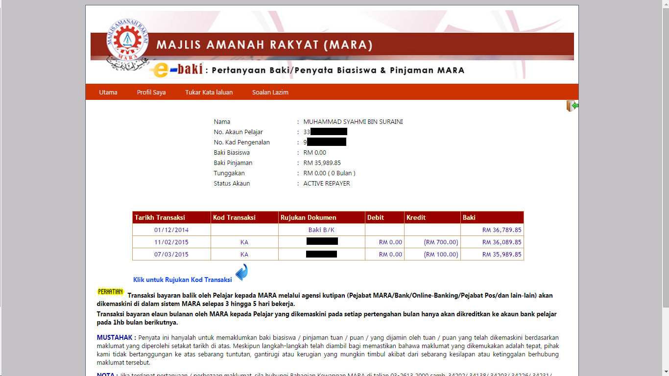Click Baki B/K cell
Image resolution: width=669 pixels, height=376 pixels.
(x=322, y=230)
